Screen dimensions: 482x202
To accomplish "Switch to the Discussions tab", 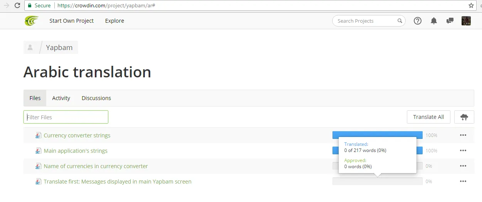I will coord(96,98).
